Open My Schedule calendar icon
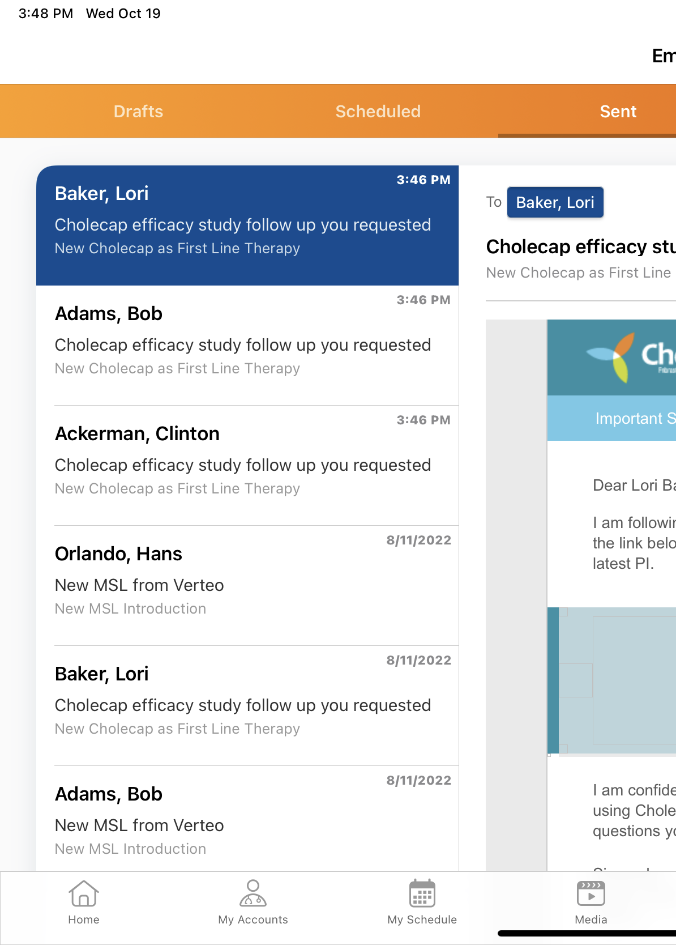Viewport: 676px width, 945px height. tap(422, 895)
